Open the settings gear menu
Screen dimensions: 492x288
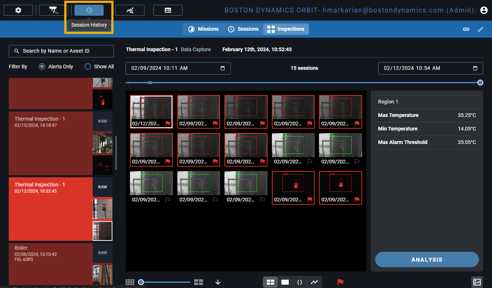tap(18, 10)
